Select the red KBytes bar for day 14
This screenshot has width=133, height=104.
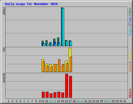pos(59,95)
